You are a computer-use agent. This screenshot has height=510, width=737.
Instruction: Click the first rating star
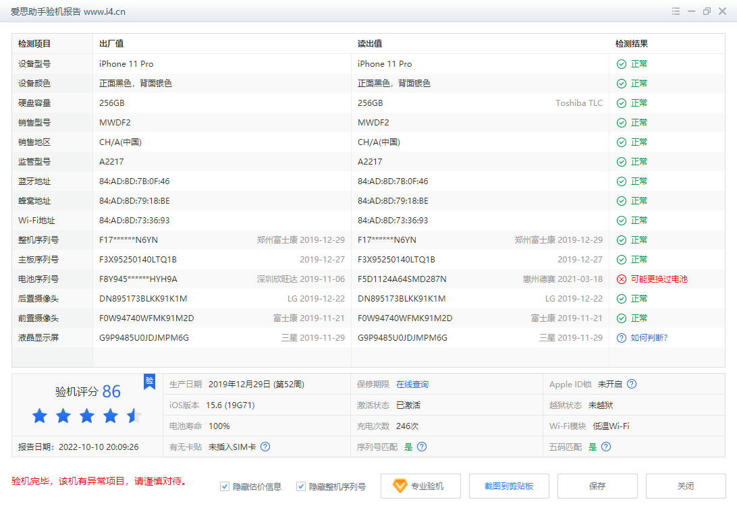click(40, 416)
